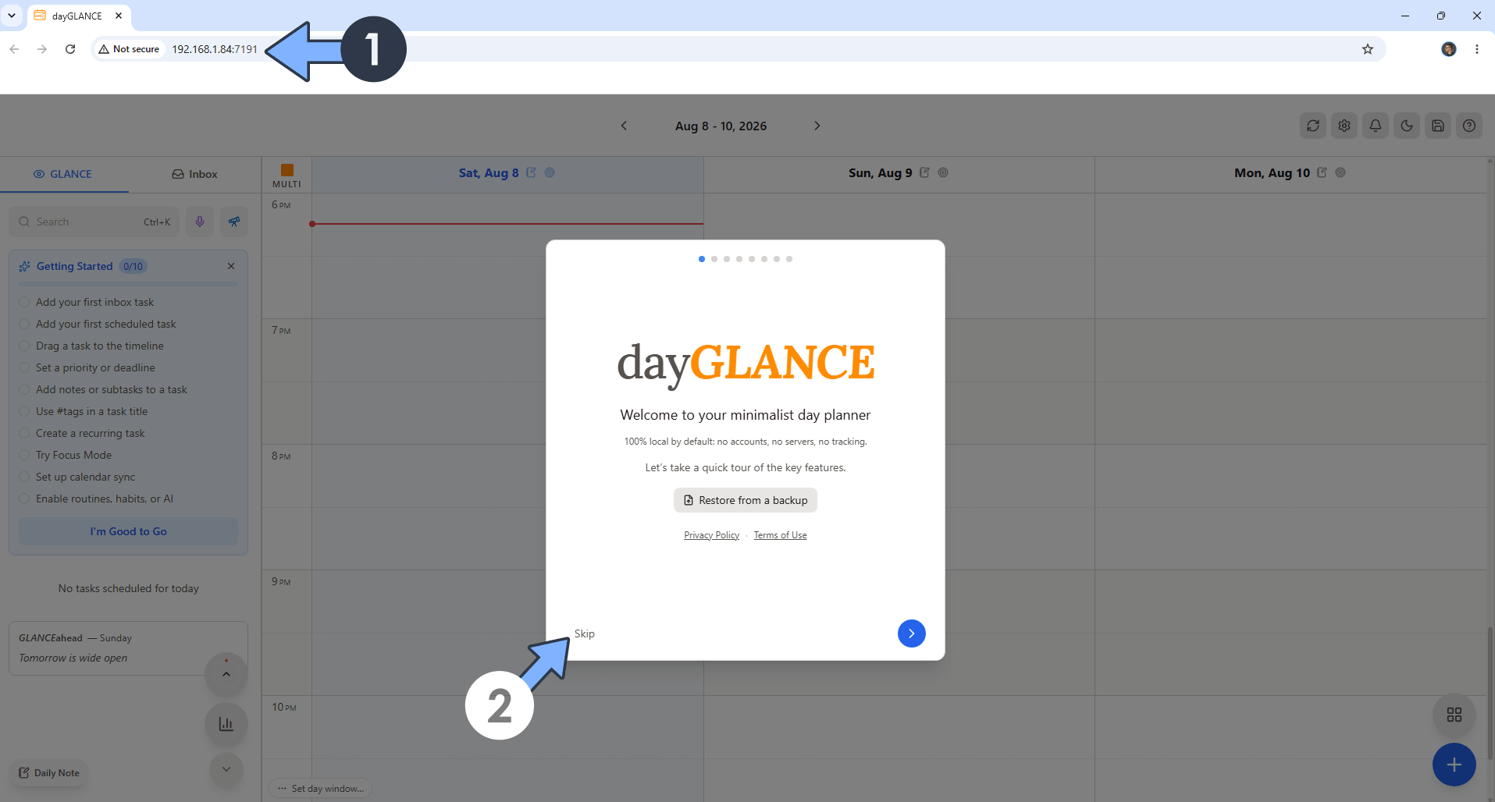Image resolution: width=1495 pixels, height=802 pixels.
Task: Click the blue plus add task button
Action: pyautogui.click(x=1454, y=765)
